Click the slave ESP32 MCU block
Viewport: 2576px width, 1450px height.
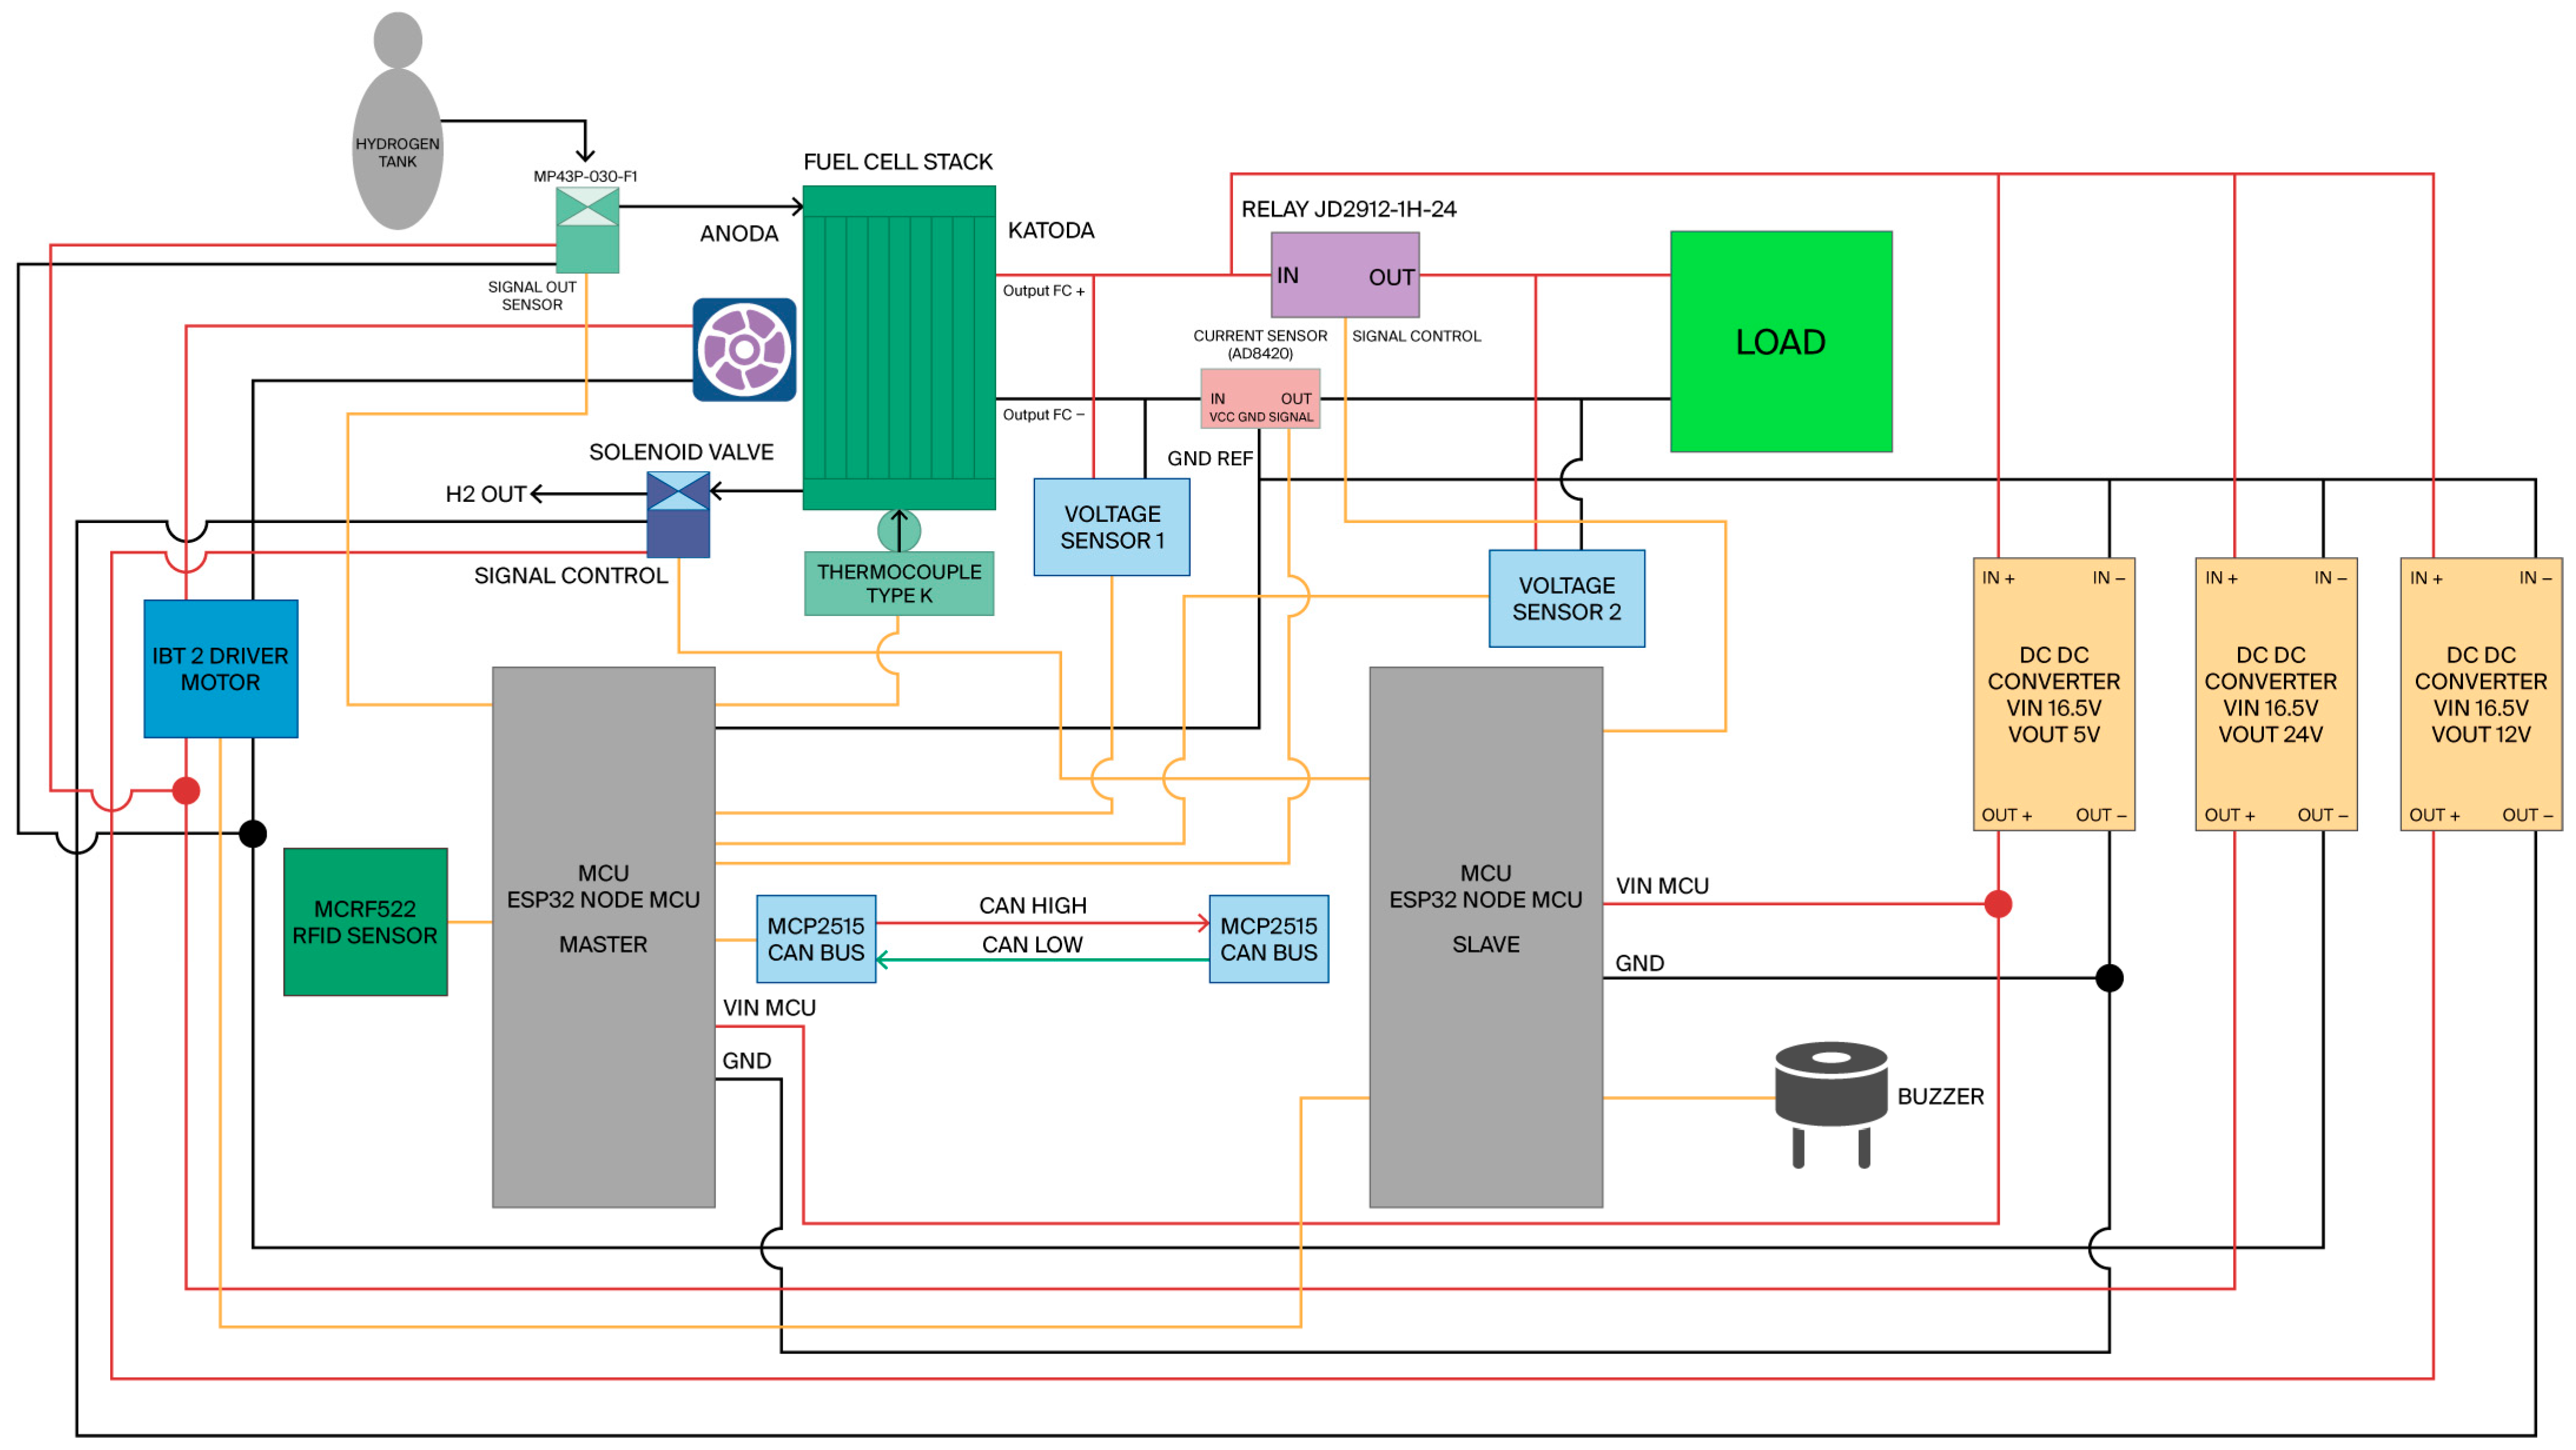1485,936
